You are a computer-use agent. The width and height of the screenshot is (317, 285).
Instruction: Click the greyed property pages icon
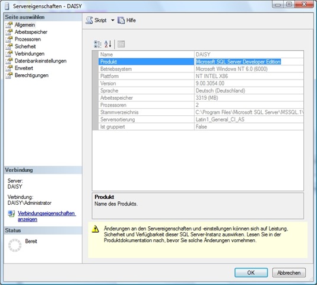[x=121, y=44]
